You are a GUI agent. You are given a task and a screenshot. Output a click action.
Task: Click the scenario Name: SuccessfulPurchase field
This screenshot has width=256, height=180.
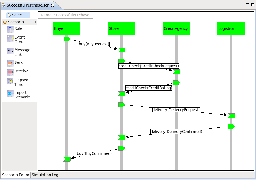(x=65, y=15)
